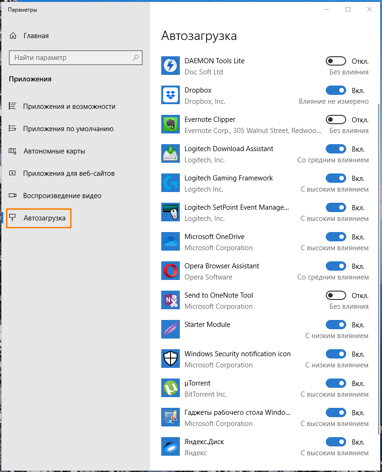Click Главная home link

[x=36, y=36]
